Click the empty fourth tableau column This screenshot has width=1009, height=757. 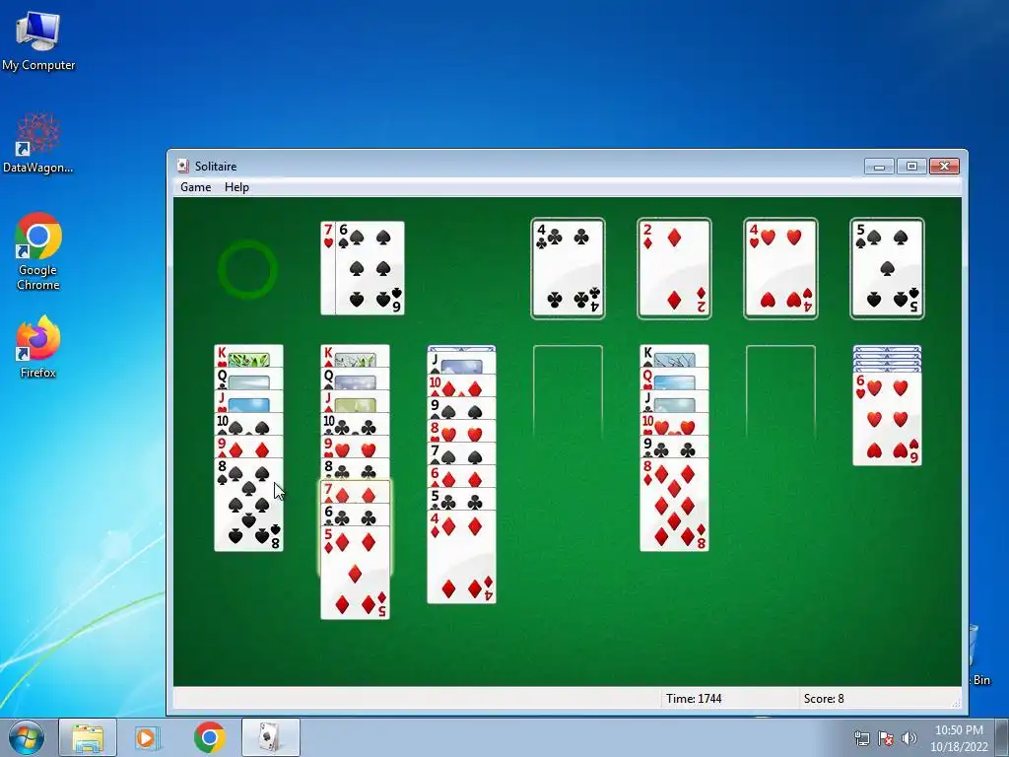[x=568, y=392]
